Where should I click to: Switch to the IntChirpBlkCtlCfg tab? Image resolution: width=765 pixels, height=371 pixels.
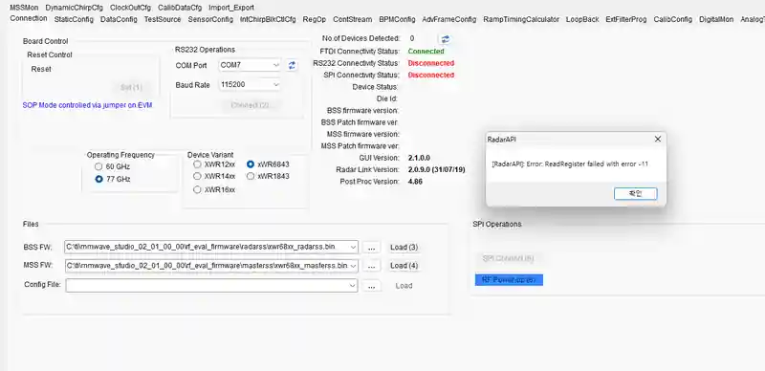(x=268, y=19)
